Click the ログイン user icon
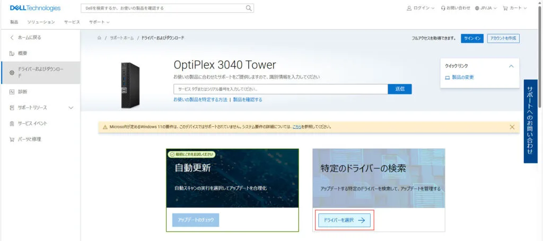The height and width of the screenshot is (241, 543). tap(409, 8)
